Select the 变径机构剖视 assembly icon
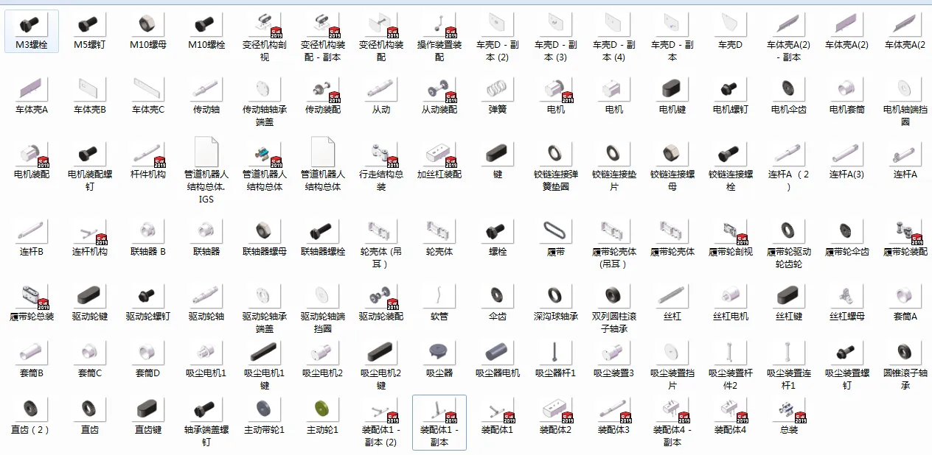This screenshot has height=455, width=932. (x=265, y=25)
